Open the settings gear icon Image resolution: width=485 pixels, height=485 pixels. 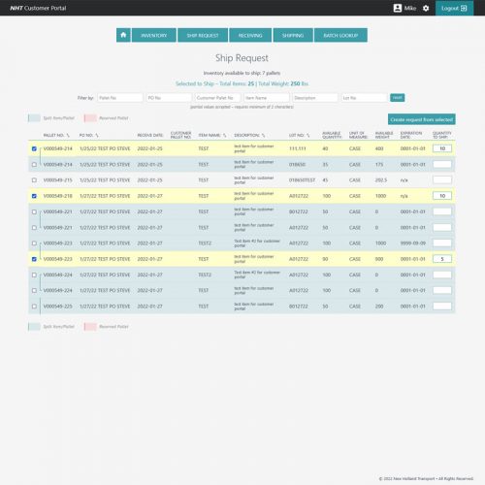[x=426, y=8]
